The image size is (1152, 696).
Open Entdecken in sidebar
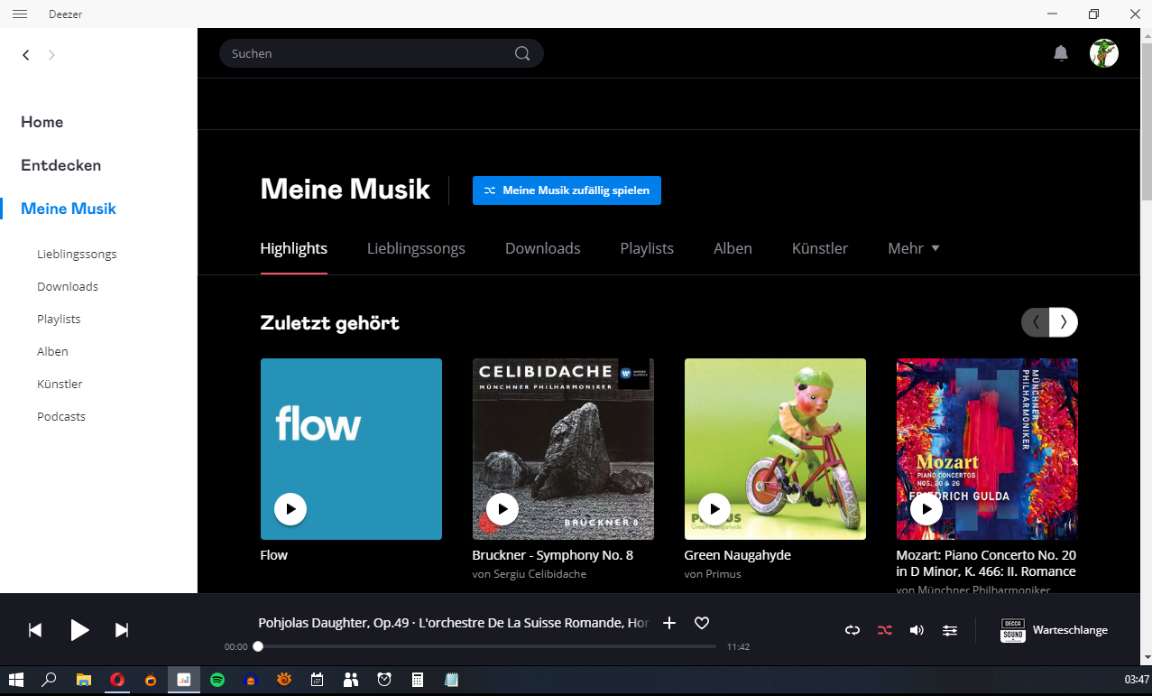tap(61, 165)
